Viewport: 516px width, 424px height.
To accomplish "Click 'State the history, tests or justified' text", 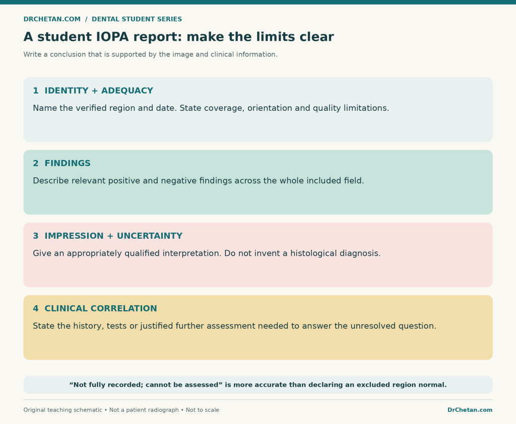I will (235, 326).
